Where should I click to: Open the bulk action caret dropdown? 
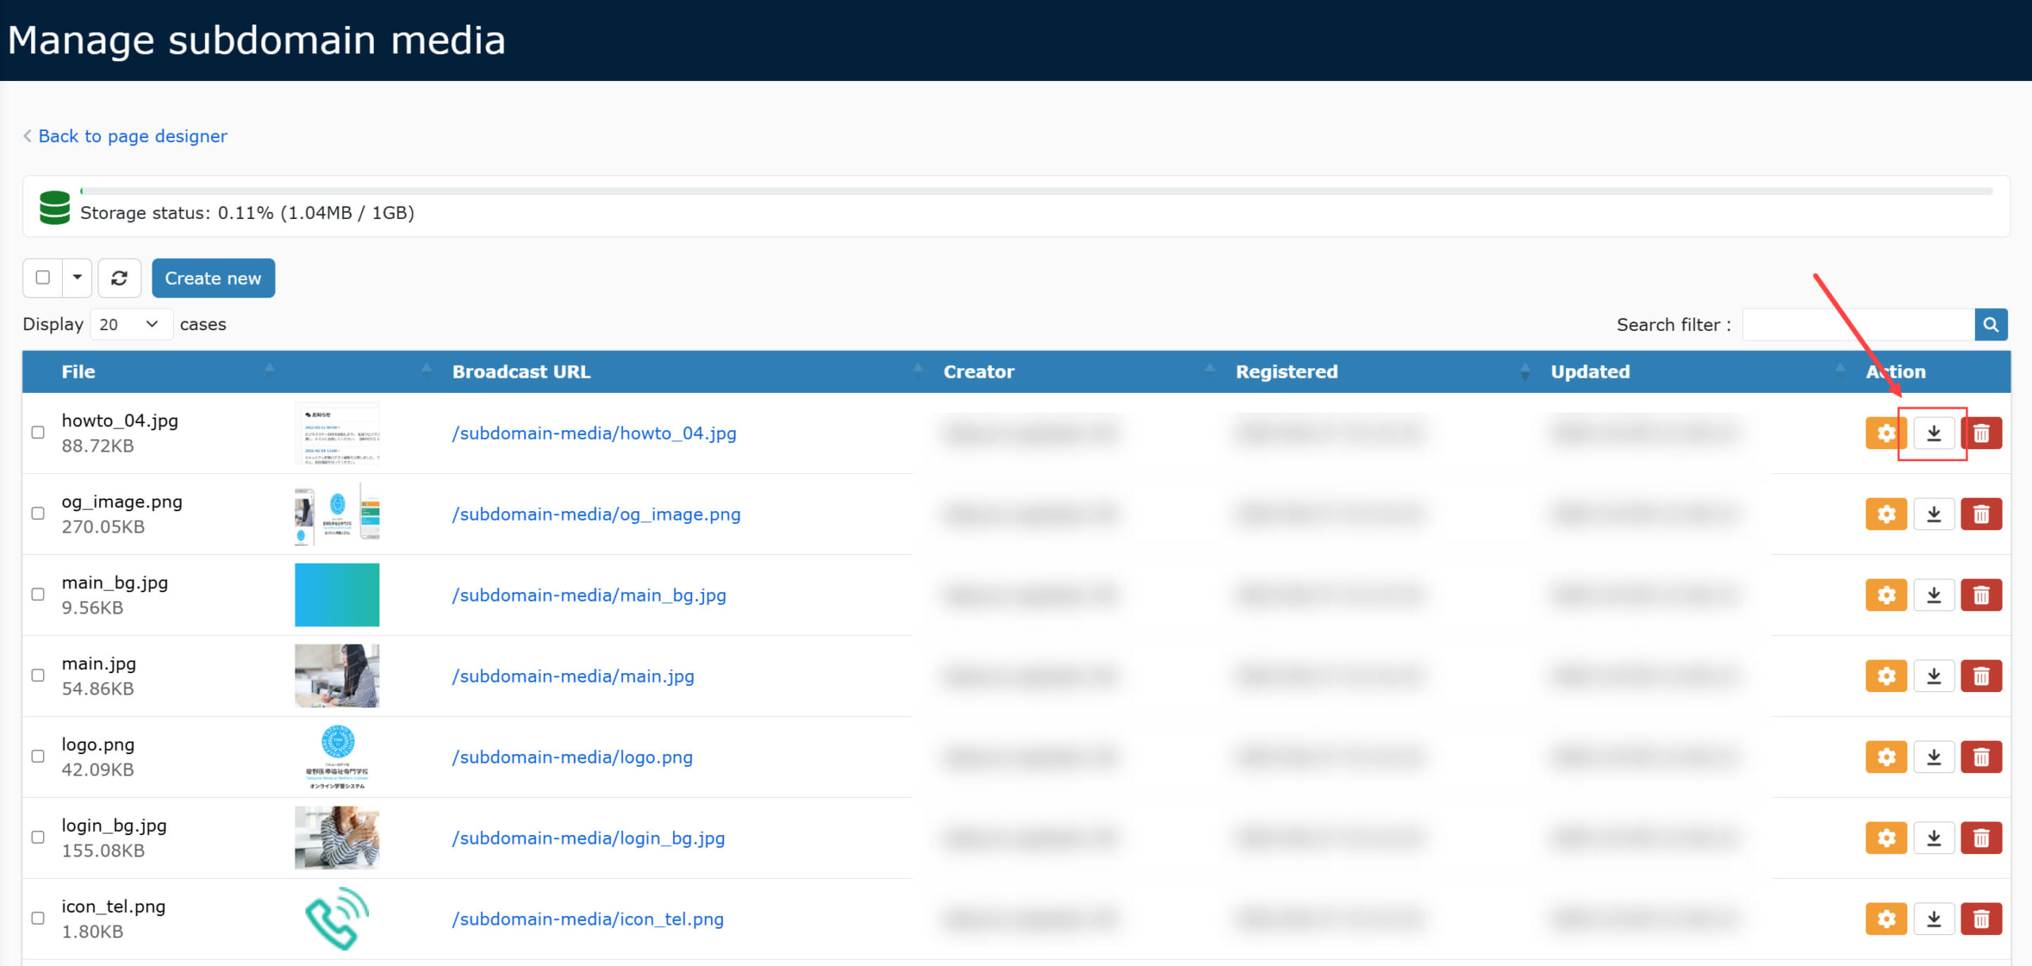coord(77,278)
